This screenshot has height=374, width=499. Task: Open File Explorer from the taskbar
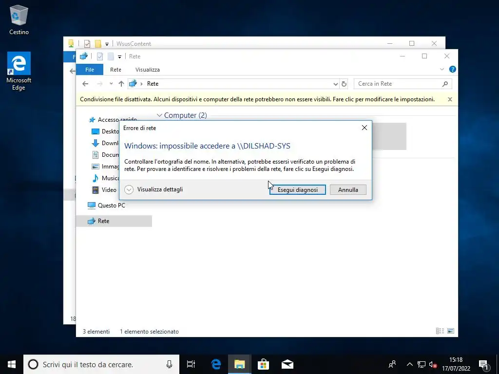pos(240,364)
